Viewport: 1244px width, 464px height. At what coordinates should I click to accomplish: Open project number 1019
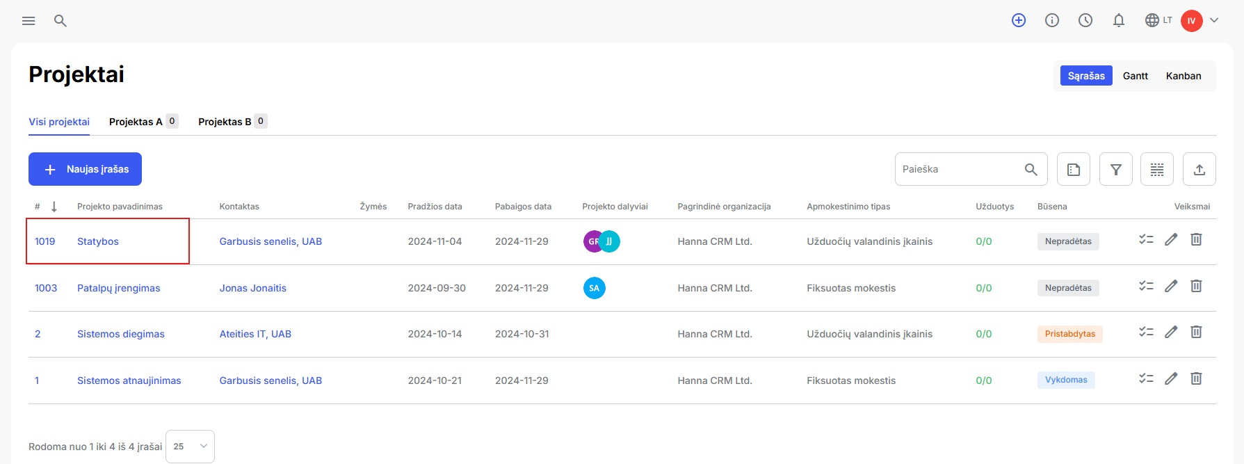tap(45, 241)
